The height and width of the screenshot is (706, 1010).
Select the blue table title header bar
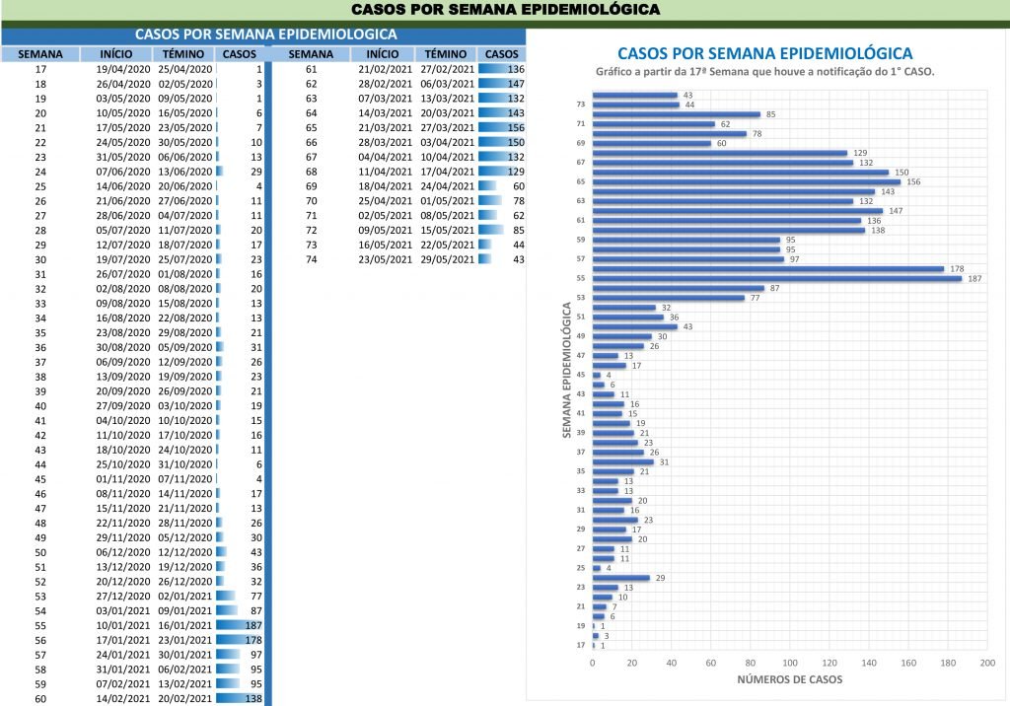(x=264, y=34)
